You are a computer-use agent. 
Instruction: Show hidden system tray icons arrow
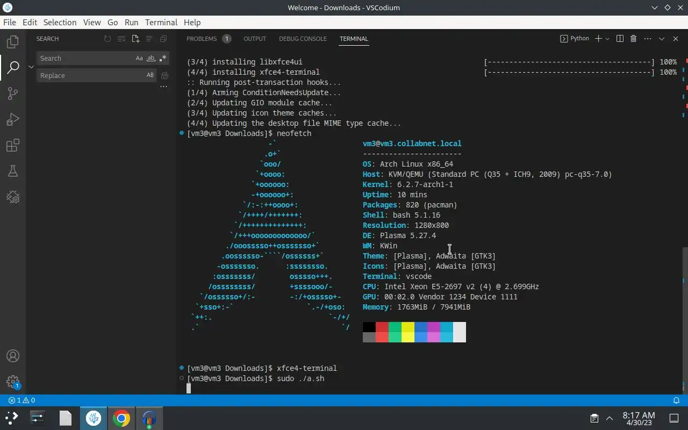click(610, 418)
